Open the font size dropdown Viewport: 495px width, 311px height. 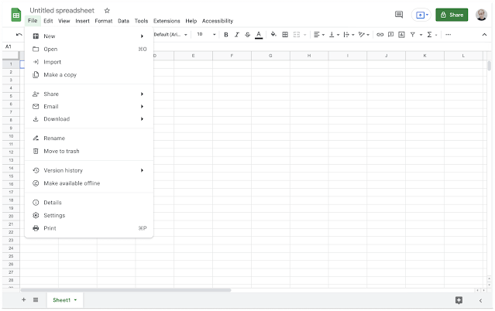tap(205, 35)
